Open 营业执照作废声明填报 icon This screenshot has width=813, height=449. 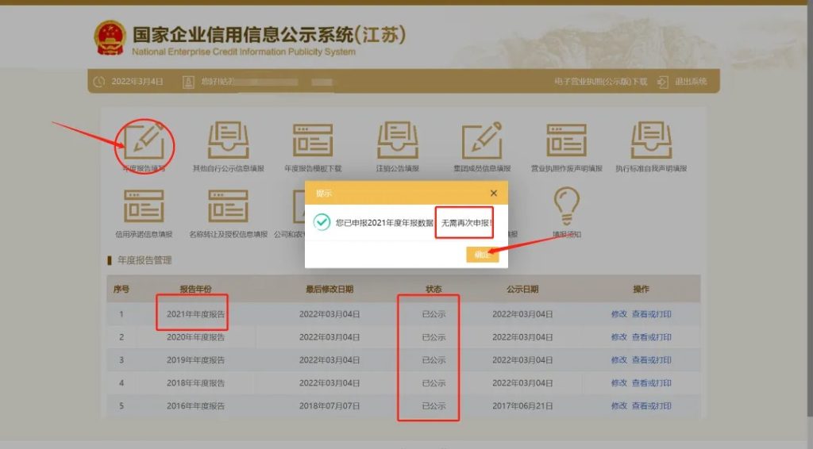pyautogui.click(x=566, y=141)
